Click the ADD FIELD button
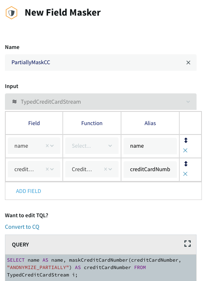The height and width of the screenshot is (281, 206). pos(28,191)
